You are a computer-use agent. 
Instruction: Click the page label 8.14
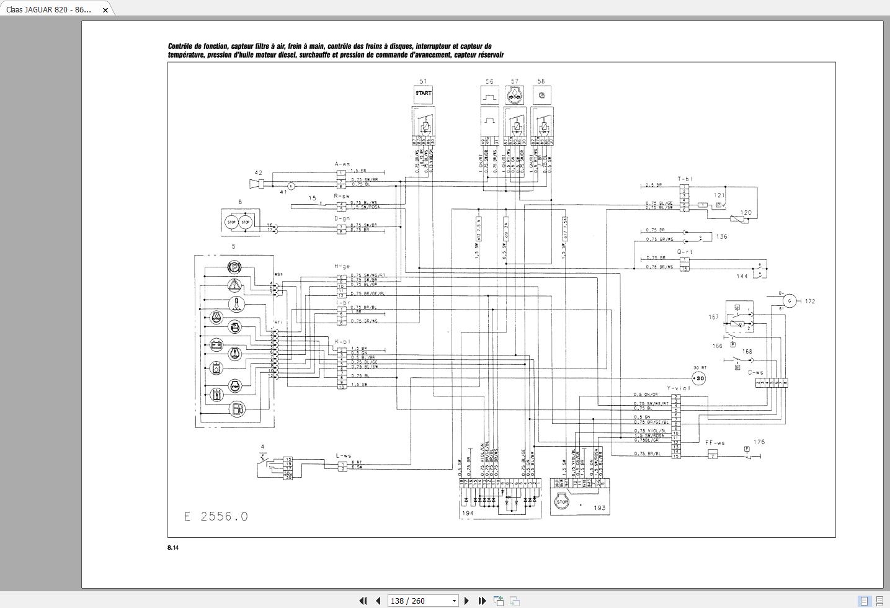[x=173, y=547]
